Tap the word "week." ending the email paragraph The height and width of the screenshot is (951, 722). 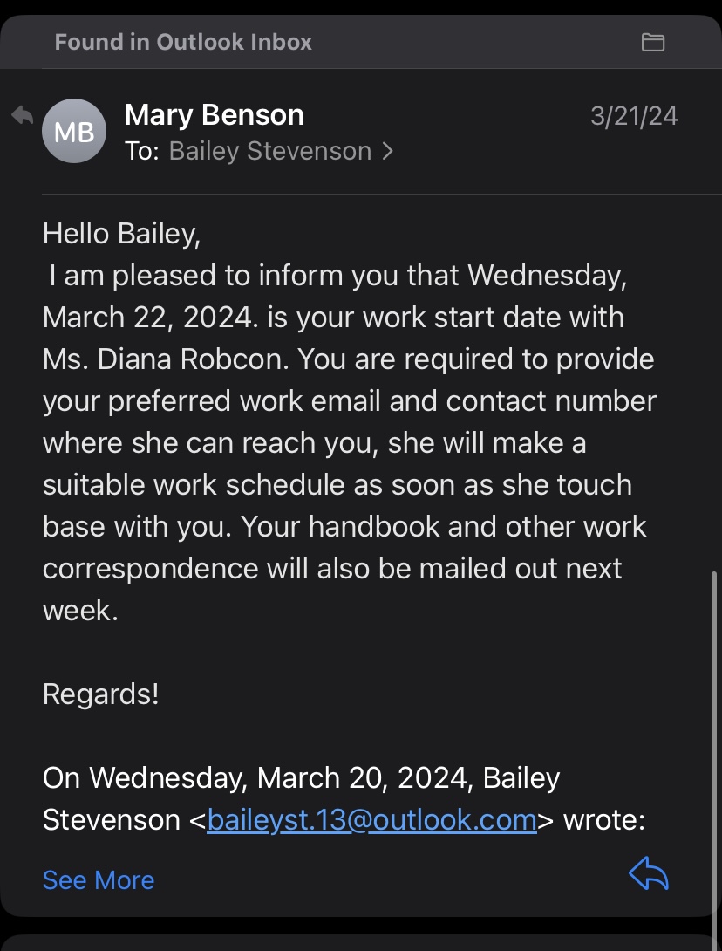click(x=80, y=610)
